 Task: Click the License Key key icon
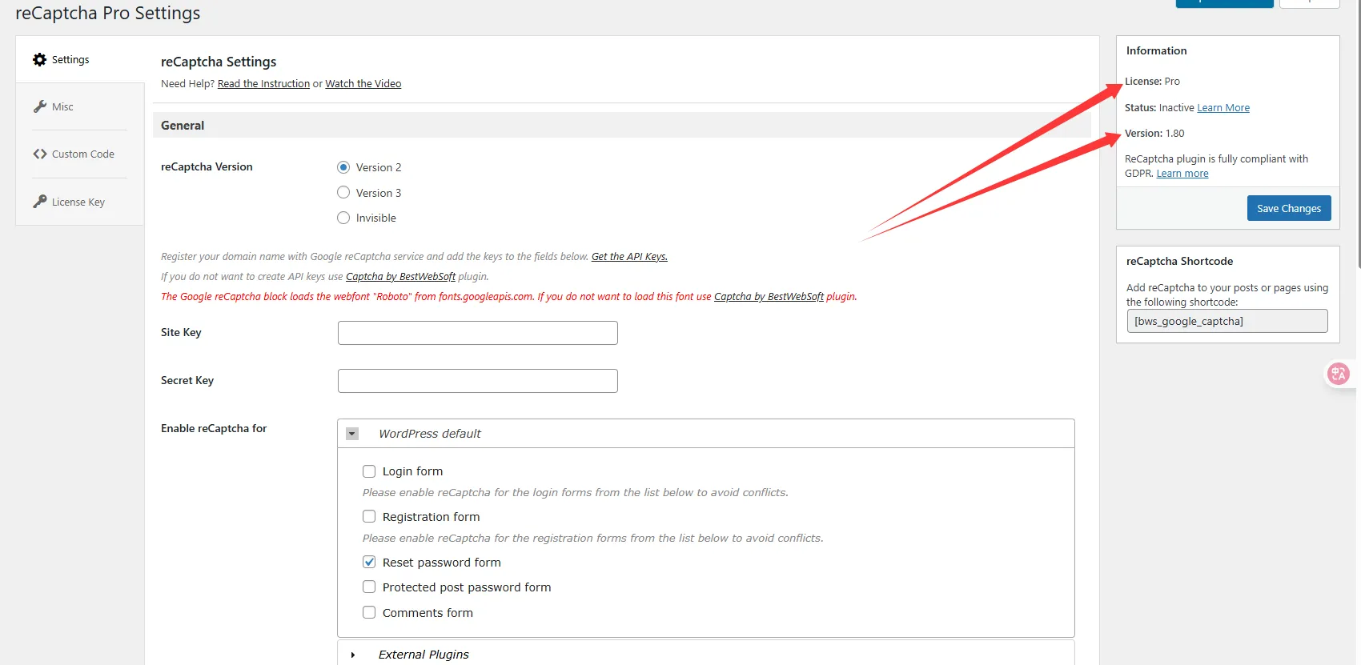[39, 202]
